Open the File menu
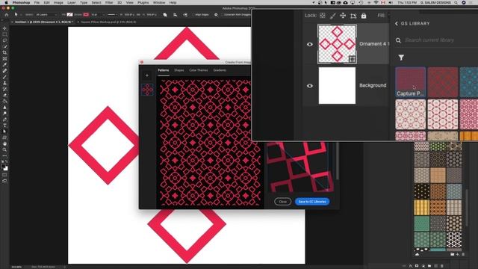Viewport: 478px width, 269px height. click(37, 2)
